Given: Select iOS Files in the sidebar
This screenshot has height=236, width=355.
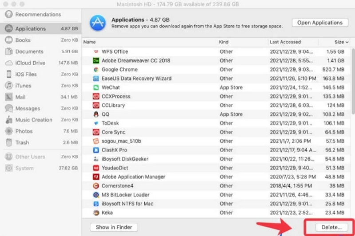Looking at the screenshot, I should pos(41,74).
